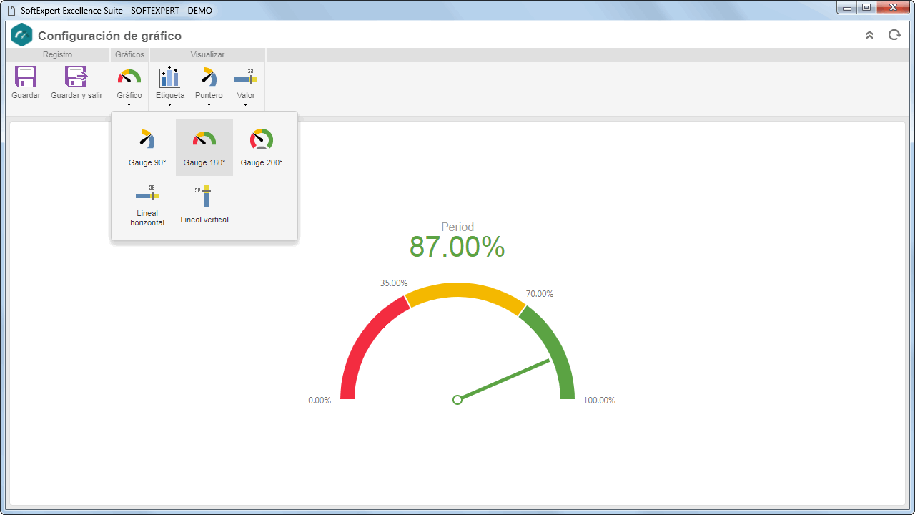Choose the Lineal horizontal chart type
This screenshot has width=915, height=515.
[147, 206]
